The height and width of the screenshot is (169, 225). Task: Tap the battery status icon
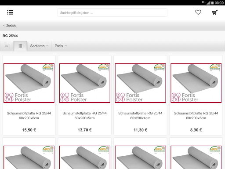click(212, 3)
